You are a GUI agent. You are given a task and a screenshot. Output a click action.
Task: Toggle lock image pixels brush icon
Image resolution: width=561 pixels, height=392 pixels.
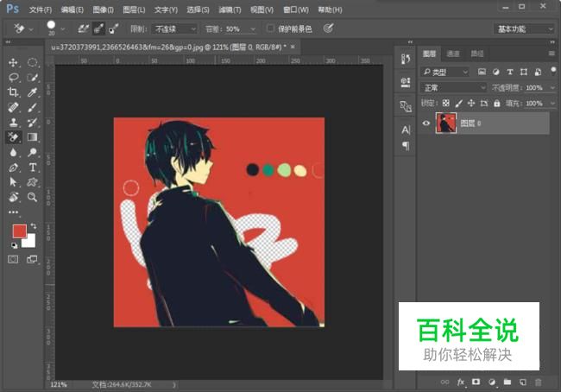pos(458,103)
